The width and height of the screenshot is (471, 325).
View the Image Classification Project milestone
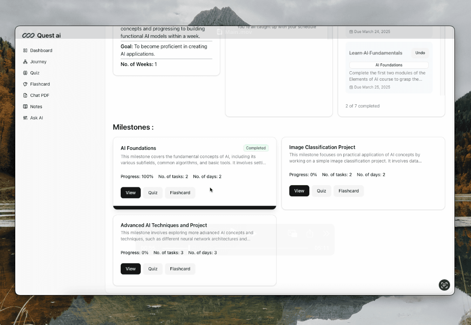point(299,191)
